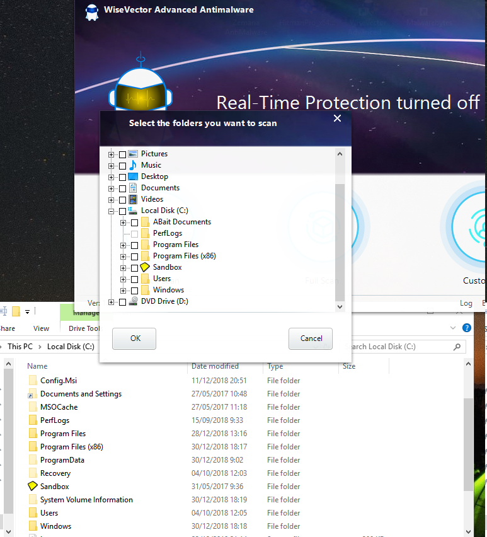The image size is (487, 537).
Task: Open the Share tab in Explorer ribbon
Action: click(8, 328)
